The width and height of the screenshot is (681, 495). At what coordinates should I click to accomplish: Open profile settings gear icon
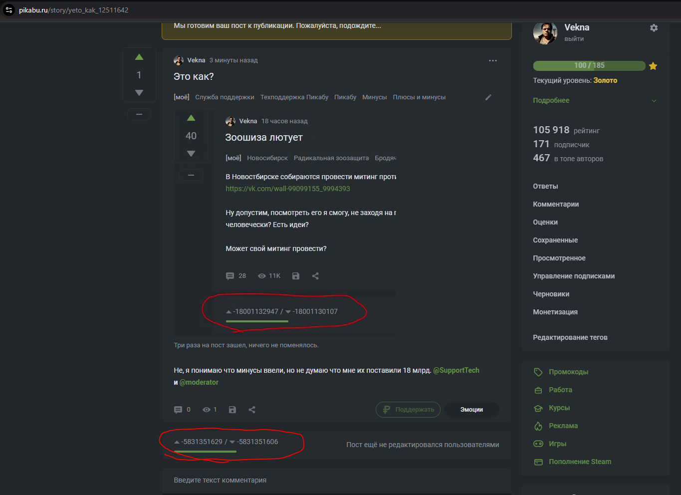click(654, 28)
